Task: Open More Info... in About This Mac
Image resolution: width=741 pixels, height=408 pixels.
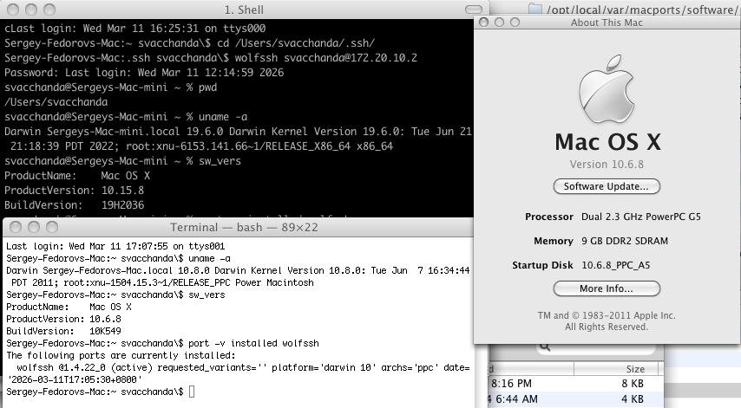Action: [x=607, y=288]
